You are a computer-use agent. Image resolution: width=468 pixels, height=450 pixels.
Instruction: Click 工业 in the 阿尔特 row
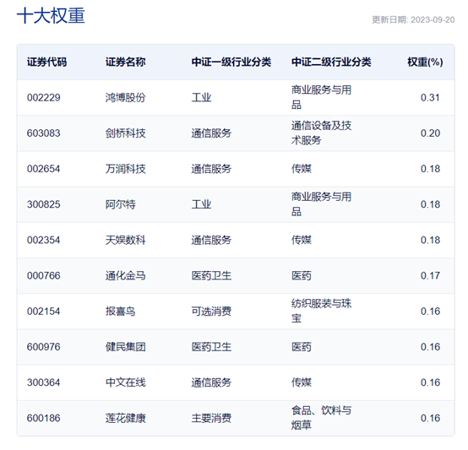pos(201,204)
